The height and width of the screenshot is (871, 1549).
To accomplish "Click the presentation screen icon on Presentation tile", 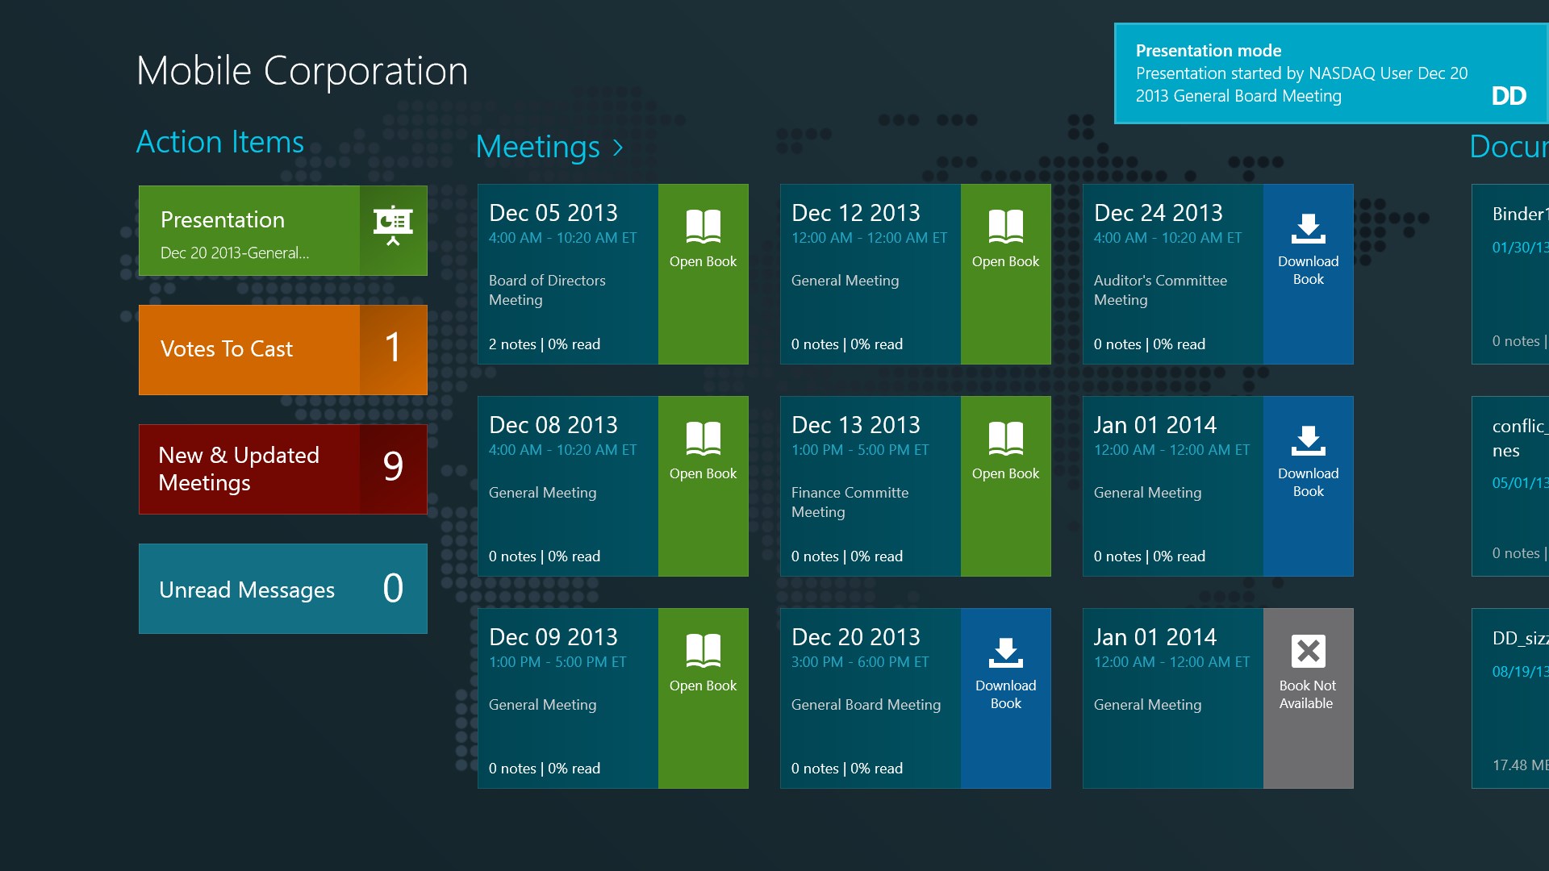I will point(391,225).
